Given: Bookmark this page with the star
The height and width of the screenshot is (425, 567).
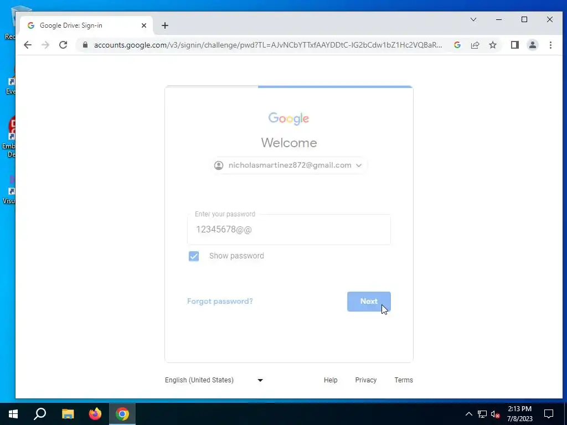Looking at the screenshot, I should pyautogui.click(x=492, y=45).
